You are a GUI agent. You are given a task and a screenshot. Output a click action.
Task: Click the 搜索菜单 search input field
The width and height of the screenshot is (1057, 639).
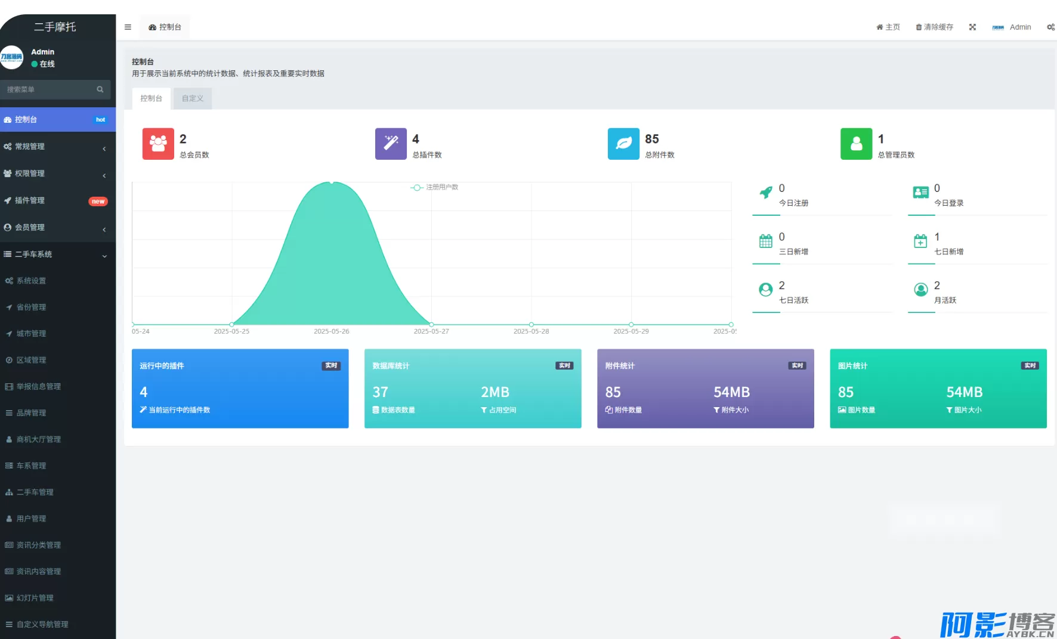tap(49, 89)
